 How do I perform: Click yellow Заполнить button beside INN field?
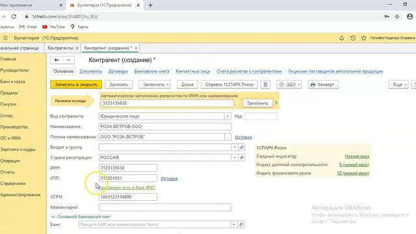257,103
